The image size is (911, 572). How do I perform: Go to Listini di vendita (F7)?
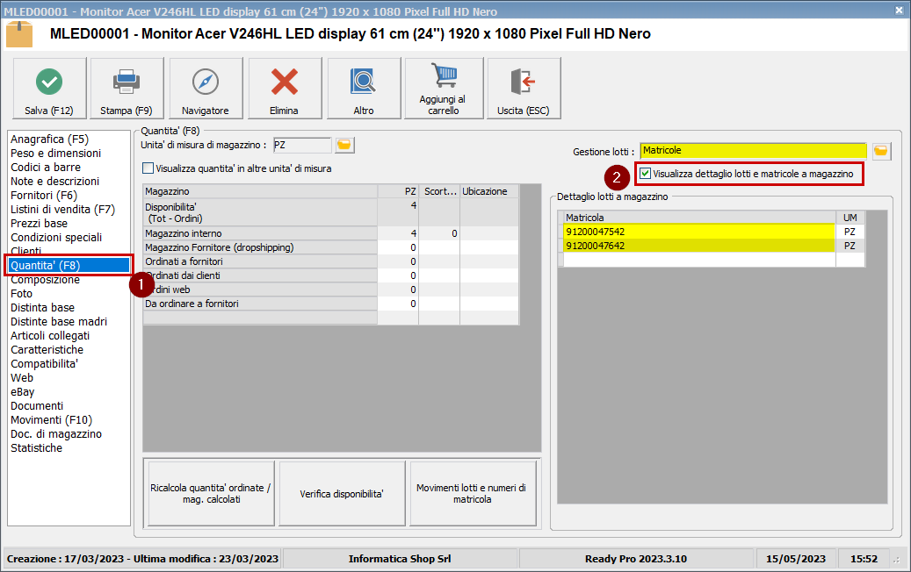[x=62, y=210]
